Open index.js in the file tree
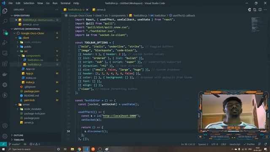Screen dimensions: 270x152 tap(35, 82)
